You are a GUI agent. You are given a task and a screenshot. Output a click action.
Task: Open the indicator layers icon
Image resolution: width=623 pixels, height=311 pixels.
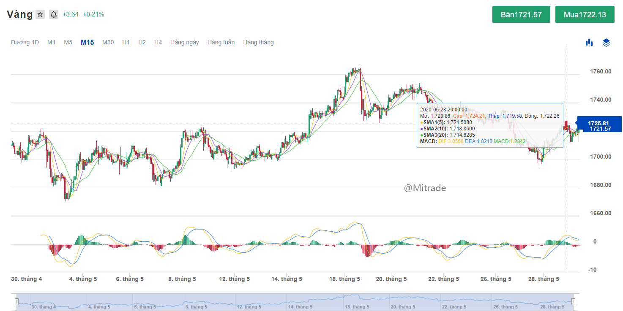tap(606, 42)
